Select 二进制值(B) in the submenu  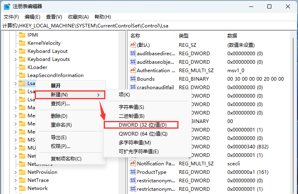click(147, 116)
